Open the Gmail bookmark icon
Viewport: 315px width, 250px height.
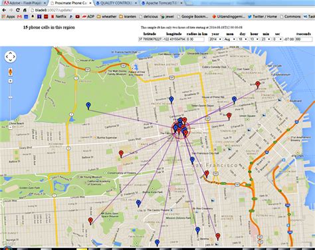click(x=19, y=17)
